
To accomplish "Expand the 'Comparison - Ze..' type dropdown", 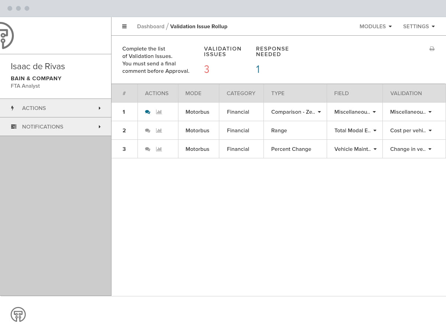I will pos(319,112).
